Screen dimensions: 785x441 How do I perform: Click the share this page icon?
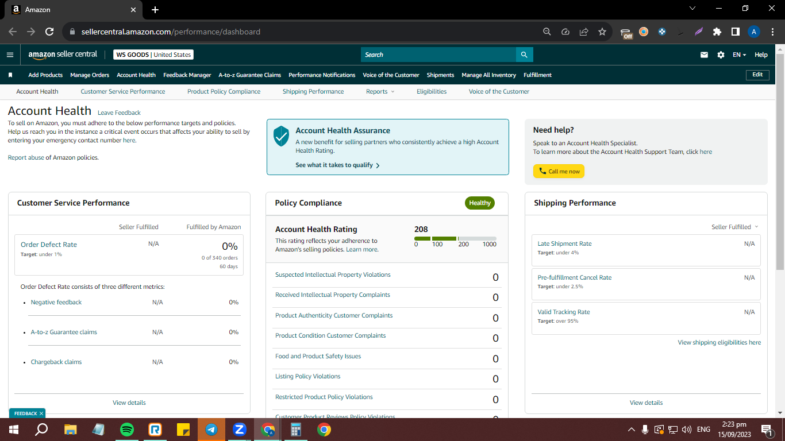click(x=584, y=32)
